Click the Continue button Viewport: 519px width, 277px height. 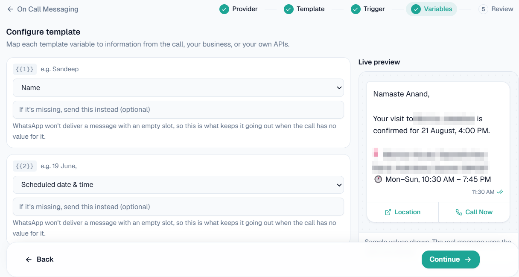[451, 260]
